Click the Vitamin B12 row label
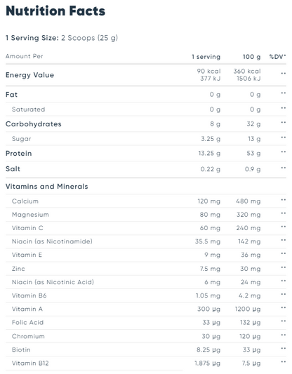The height and width of the screenshot is (374, 292). point(30,363)
